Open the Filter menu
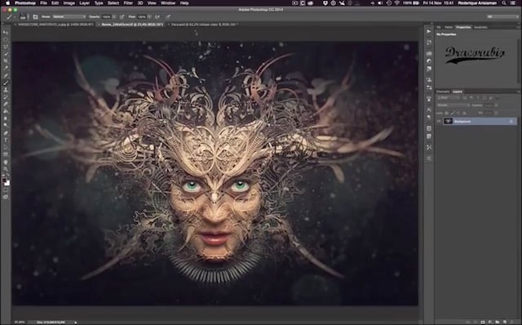 tap(128, 3)
